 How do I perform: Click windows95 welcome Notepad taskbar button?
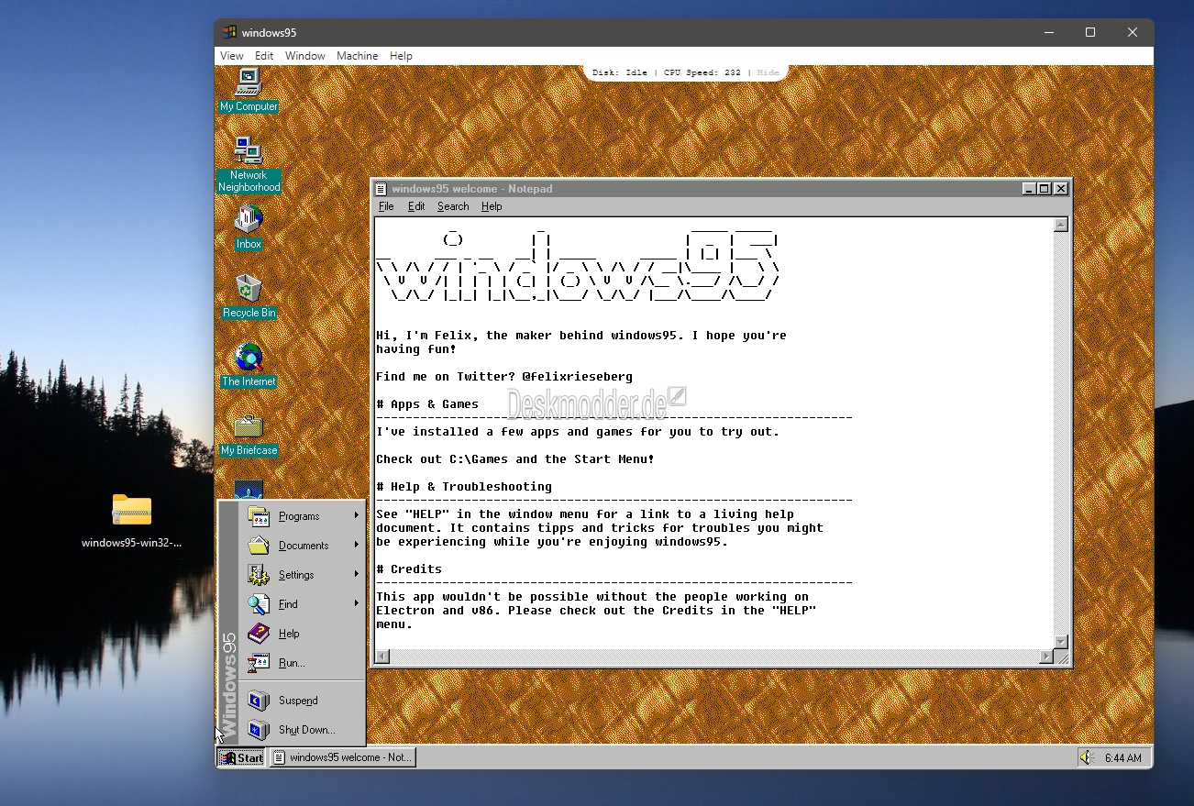click(x=343, y=757)
